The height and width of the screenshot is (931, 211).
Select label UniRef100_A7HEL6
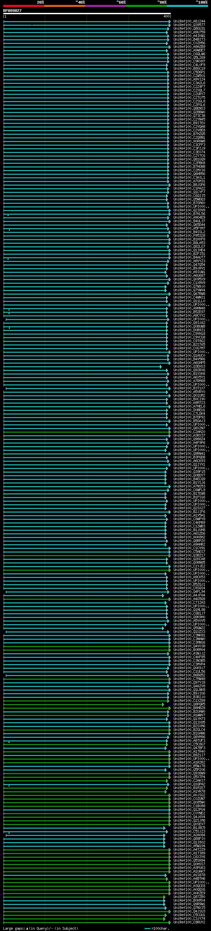coord(189,406)
